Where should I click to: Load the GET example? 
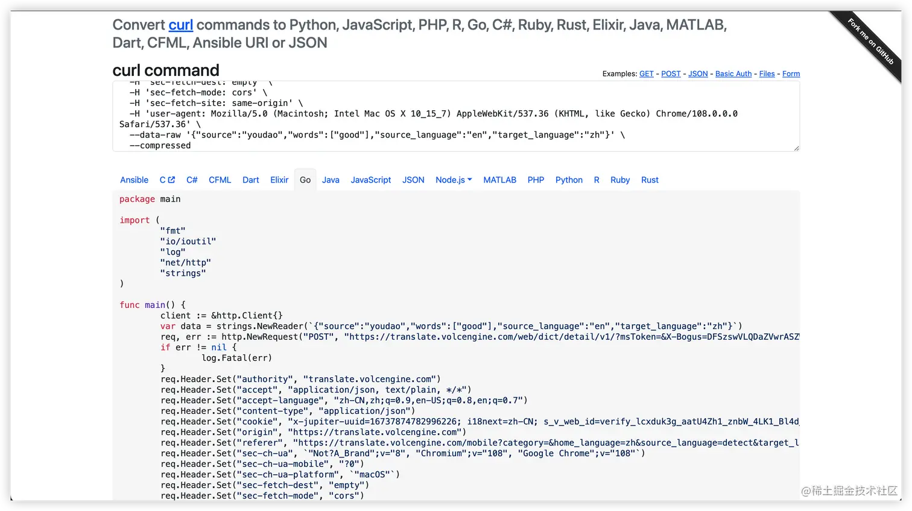pyautogui.click(x=647, y=74)
